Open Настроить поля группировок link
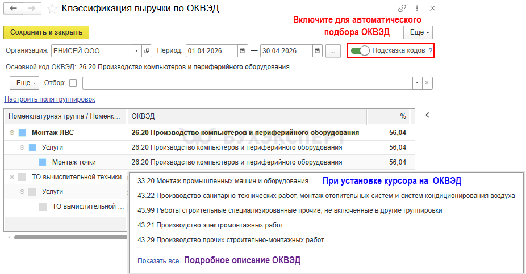The width and height of the screenshot is (526, 274). point(49,99)
